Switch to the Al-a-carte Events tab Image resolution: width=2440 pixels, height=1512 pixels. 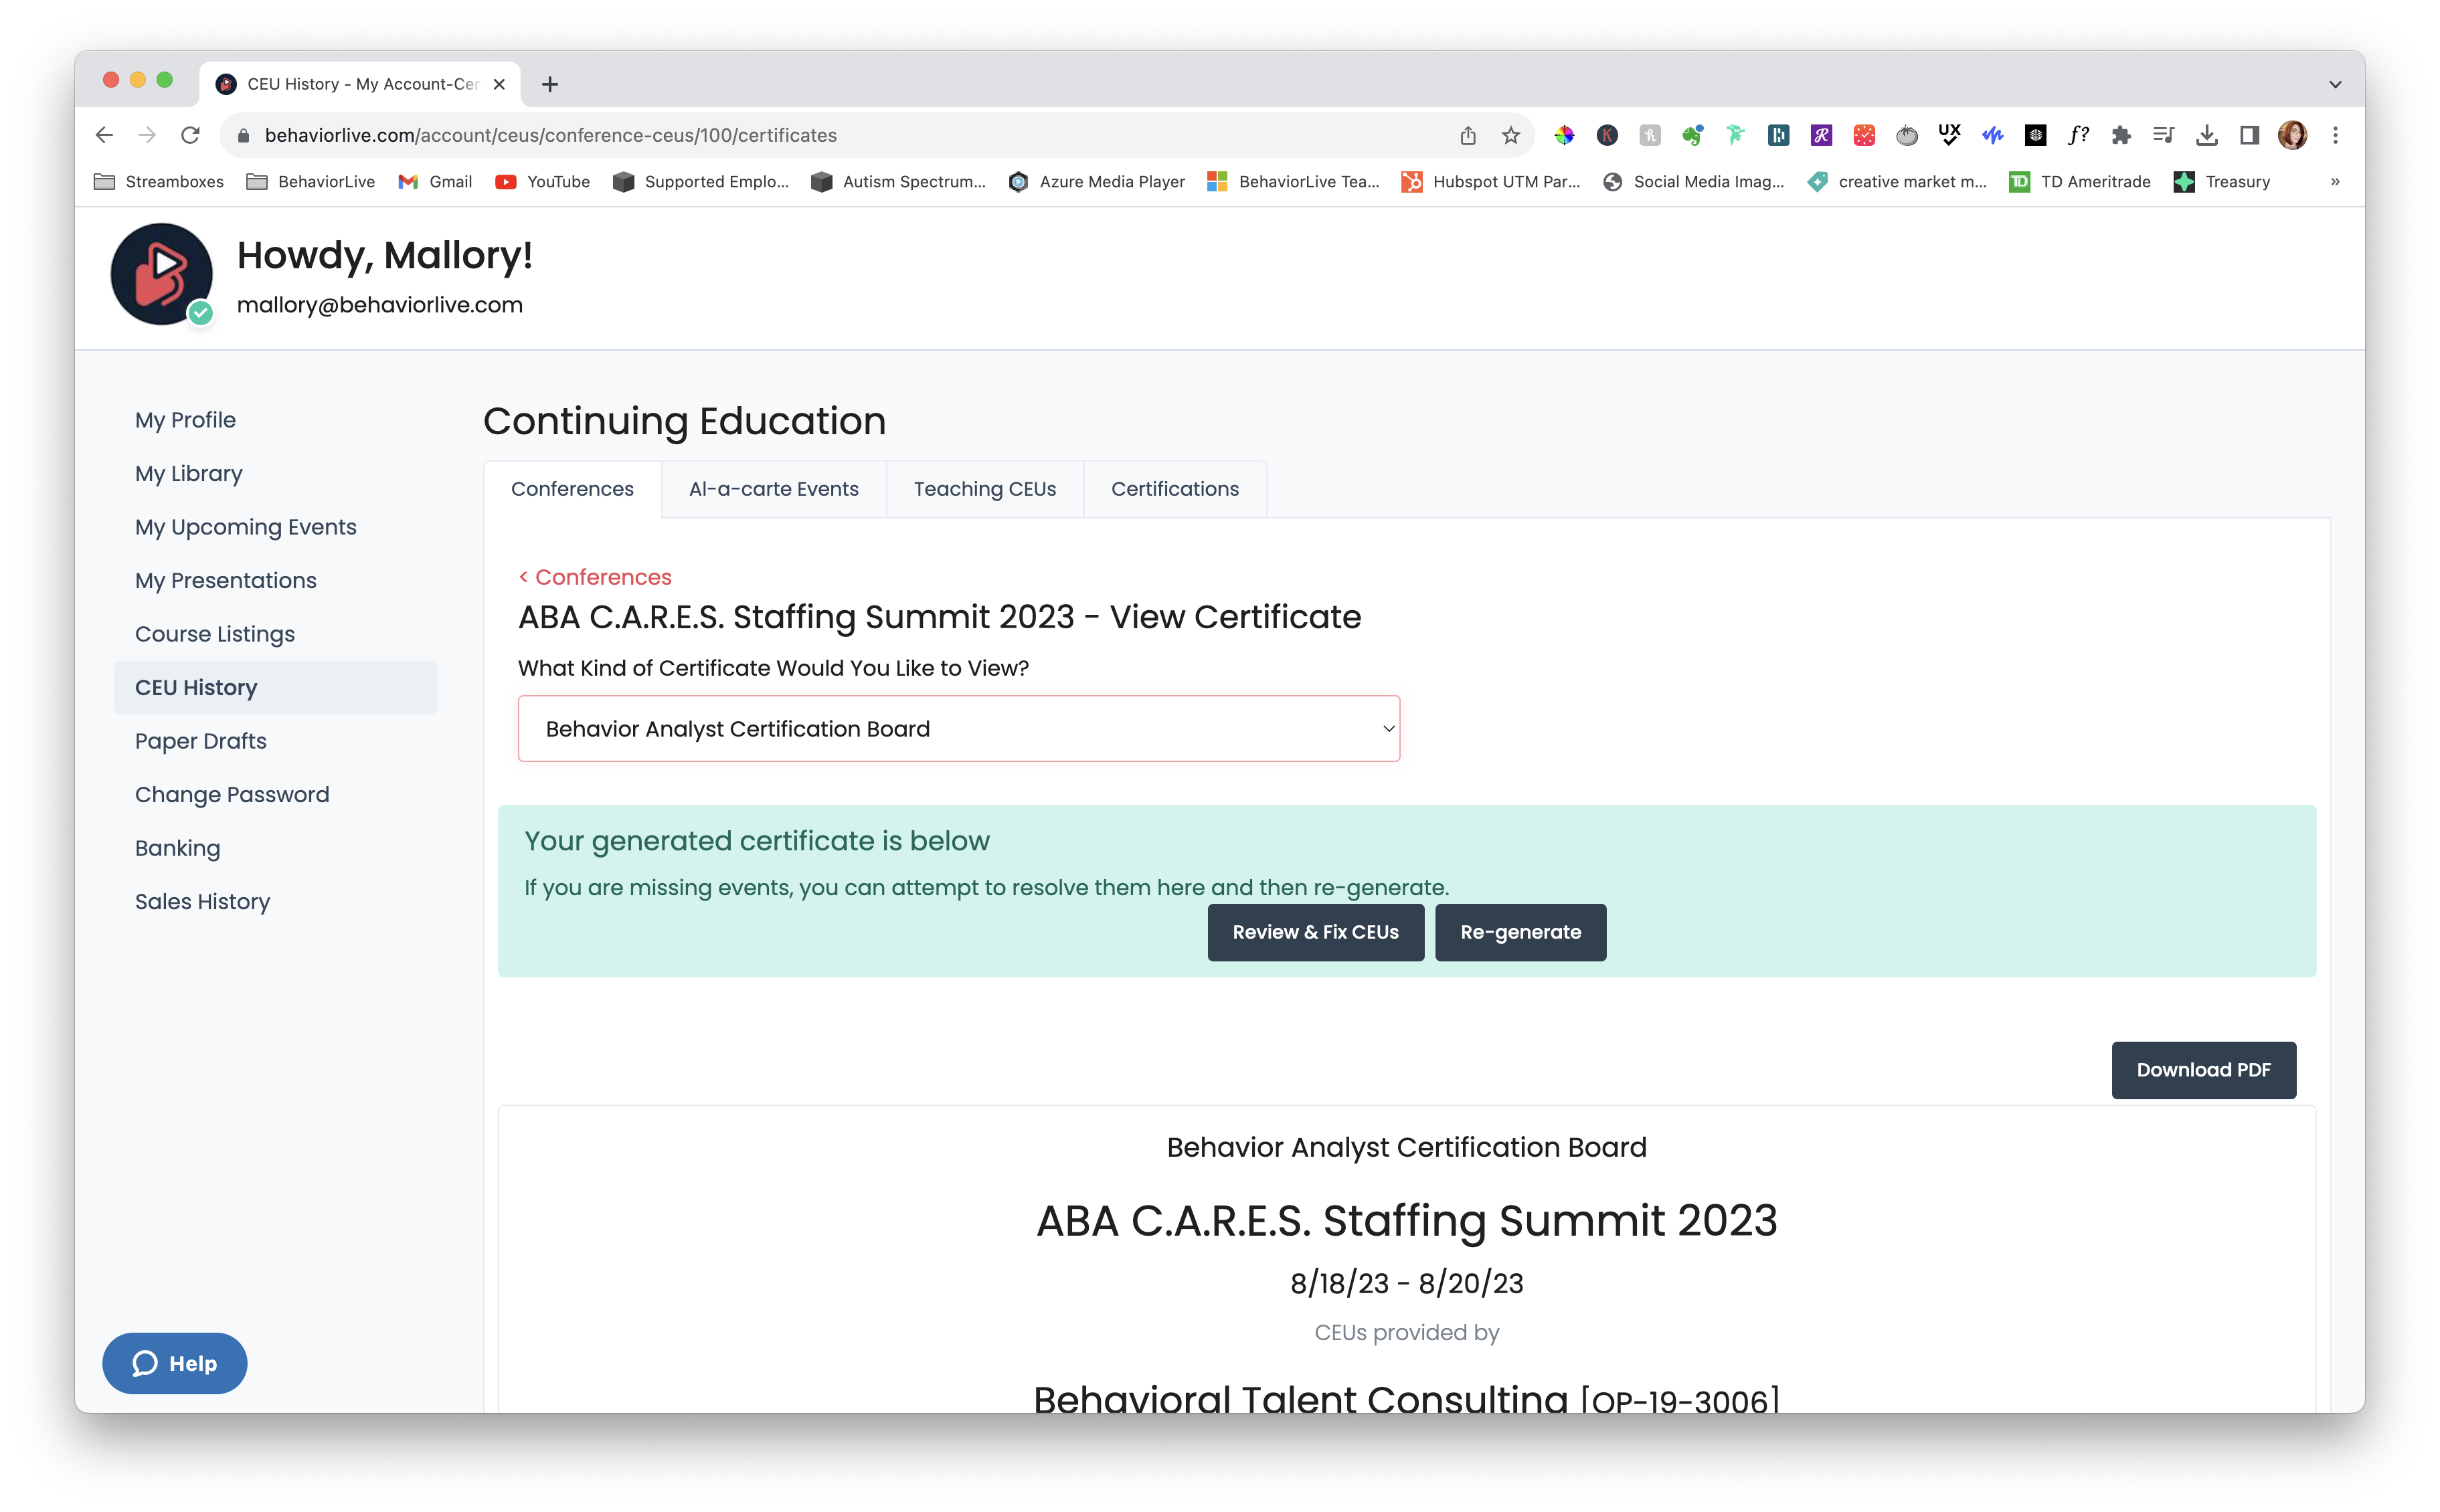point(773,489)
